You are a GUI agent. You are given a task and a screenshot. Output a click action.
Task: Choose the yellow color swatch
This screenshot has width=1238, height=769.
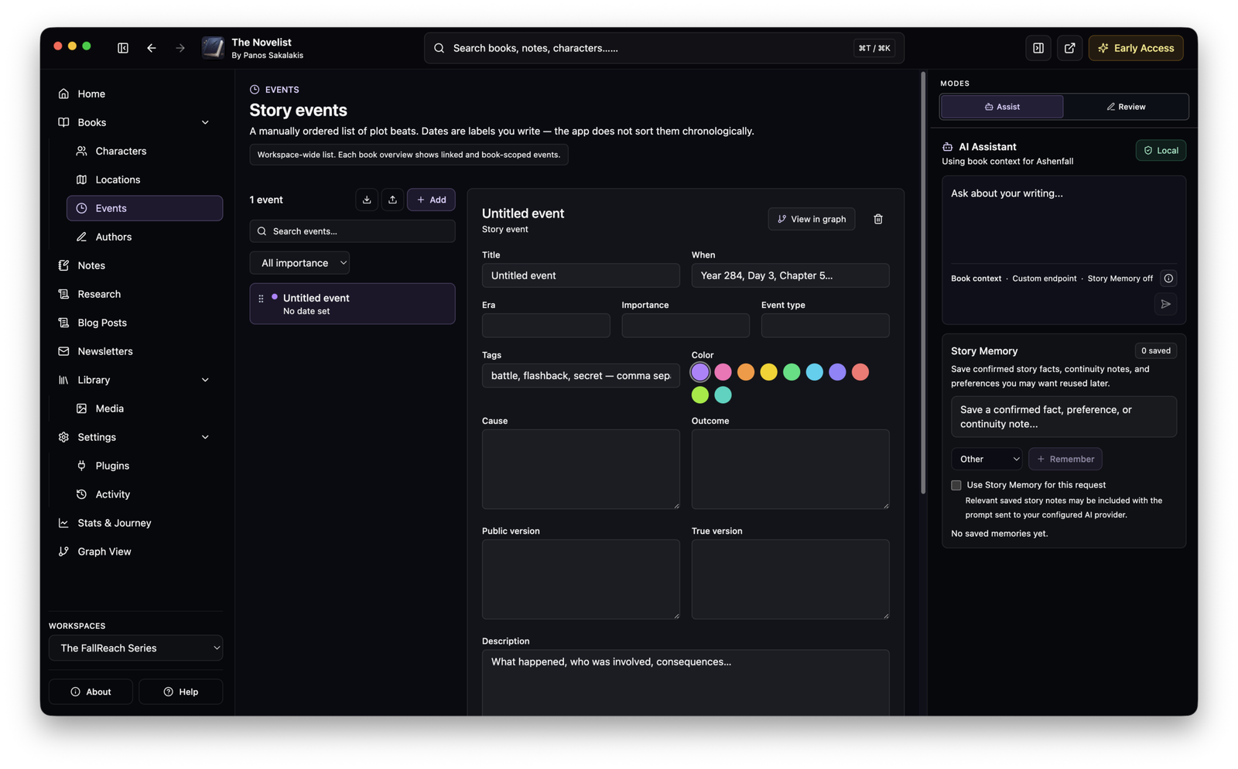pyautogui.click(x=768, y=372)
